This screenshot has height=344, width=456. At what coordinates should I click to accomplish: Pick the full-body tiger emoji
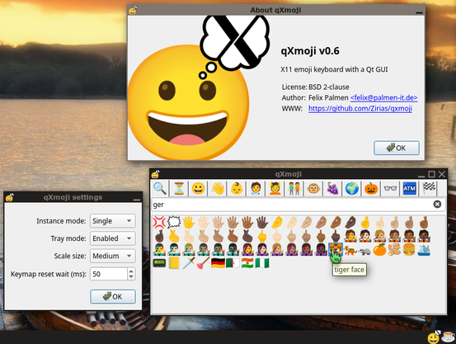click(x=350, y=250)
